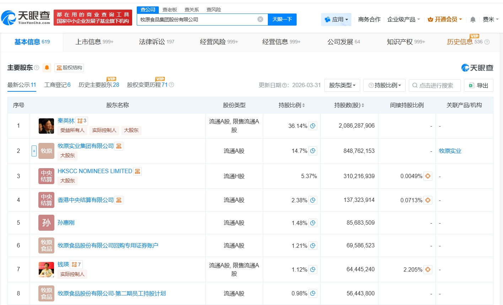The height and width of the screenshot is (305, 503).
Task: Open equity structure icon beside 牧原实业集团有限公司
Action: [119, 146]
